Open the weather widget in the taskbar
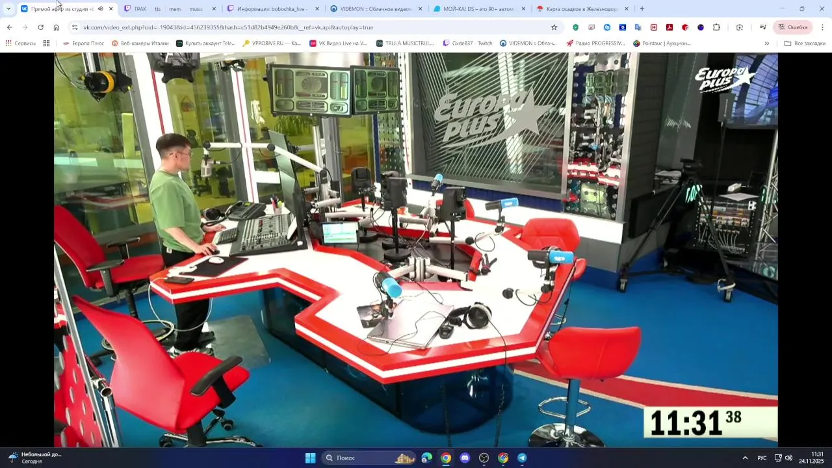The image size is (832, 468). [36, 458]
